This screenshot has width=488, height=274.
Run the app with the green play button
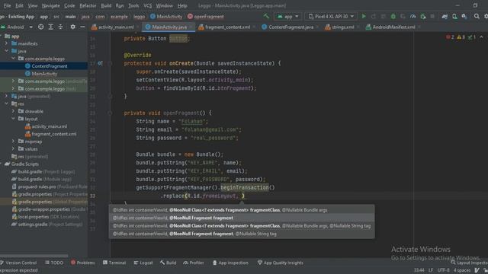point(364,16)
